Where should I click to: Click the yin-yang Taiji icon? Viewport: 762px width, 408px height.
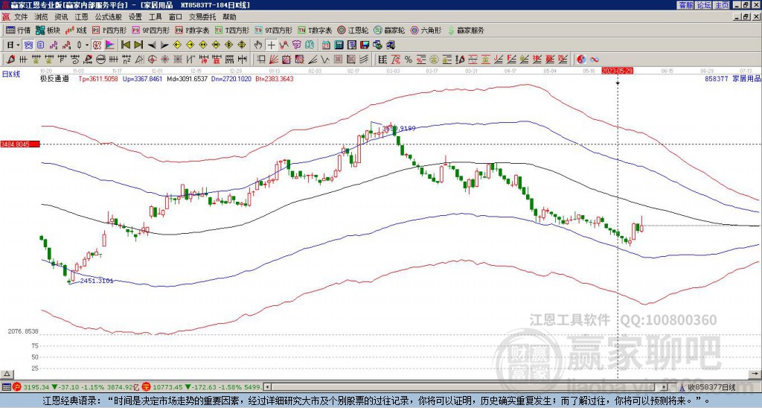(x=581, y=60)
